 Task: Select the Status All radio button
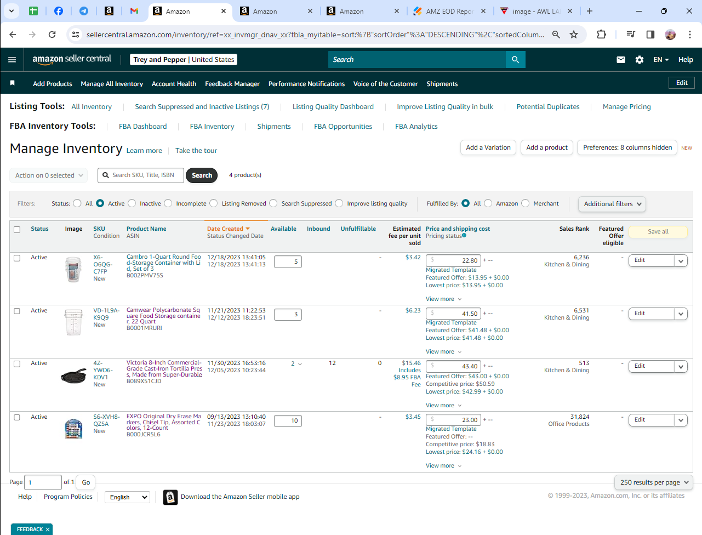pos(77,203)
